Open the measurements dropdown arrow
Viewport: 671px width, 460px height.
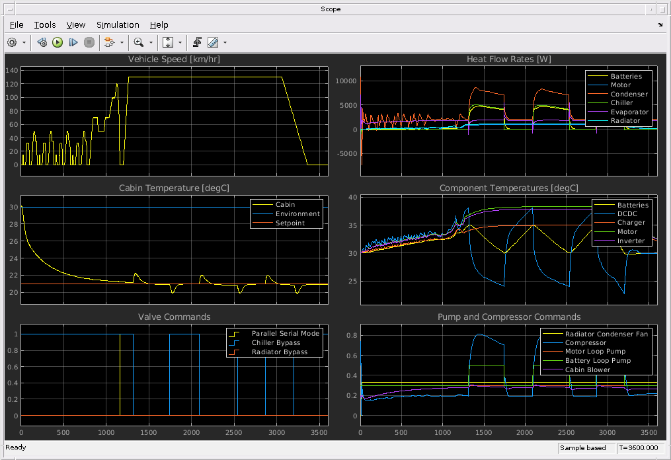(x=225, y=42)
